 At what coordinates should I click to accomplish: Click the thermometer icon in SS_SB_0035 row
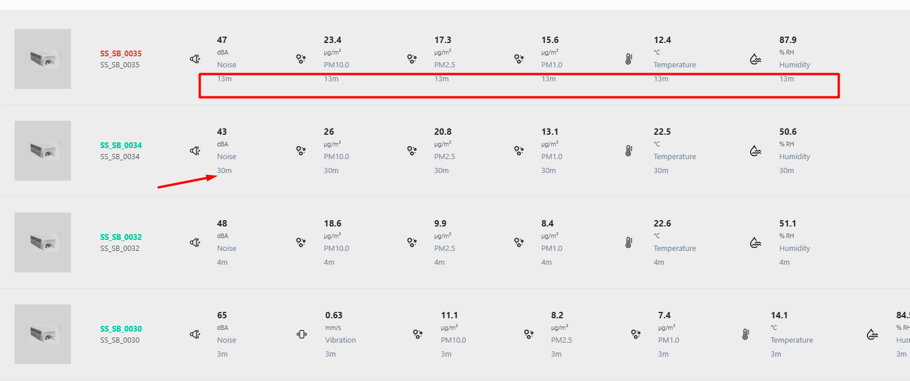tap(629, 59)
